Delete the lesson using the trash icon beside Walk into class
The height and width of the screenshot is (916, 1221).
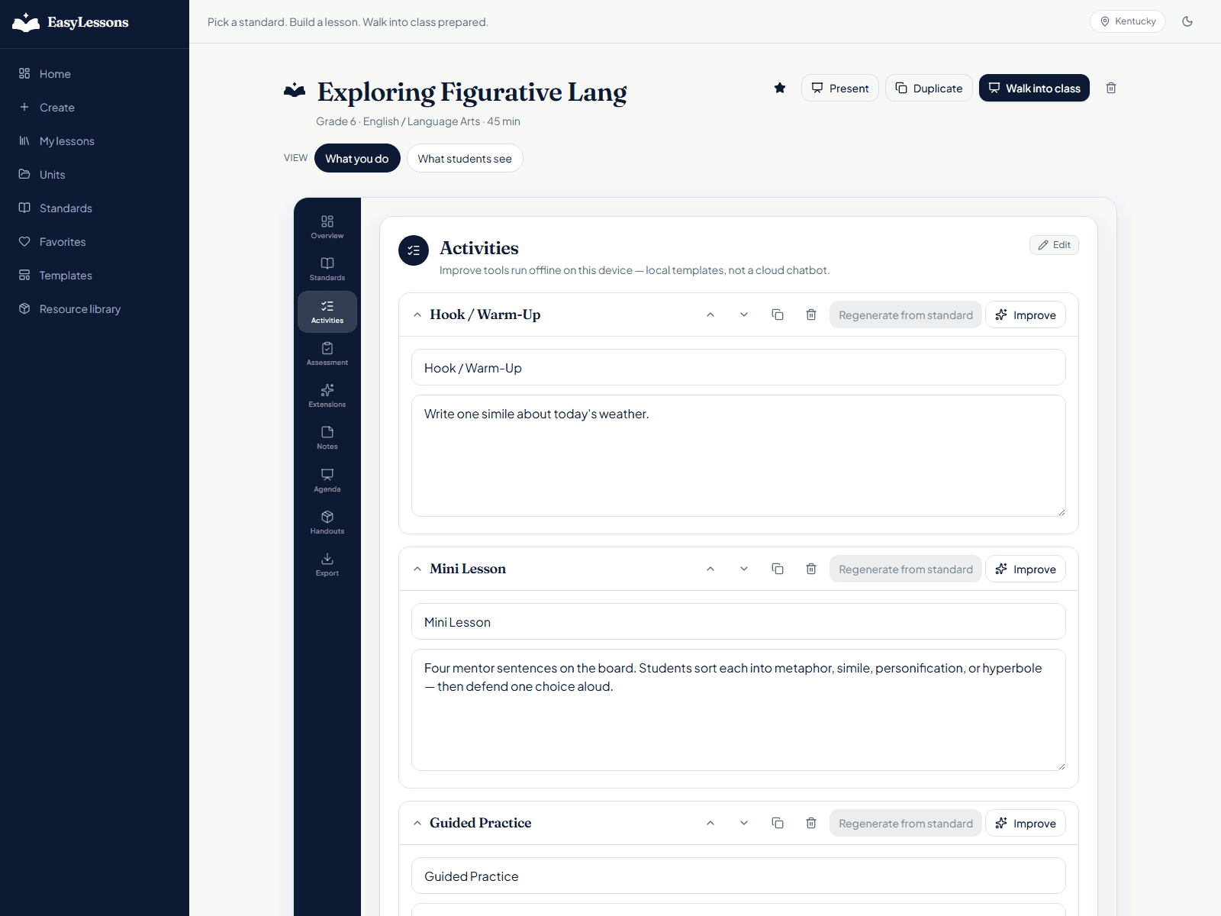pyautogui.click(x=1111, y=88)
